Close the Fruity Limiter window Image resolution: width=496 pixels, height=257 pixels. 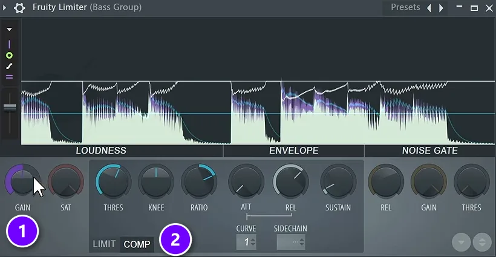point(489,8)
